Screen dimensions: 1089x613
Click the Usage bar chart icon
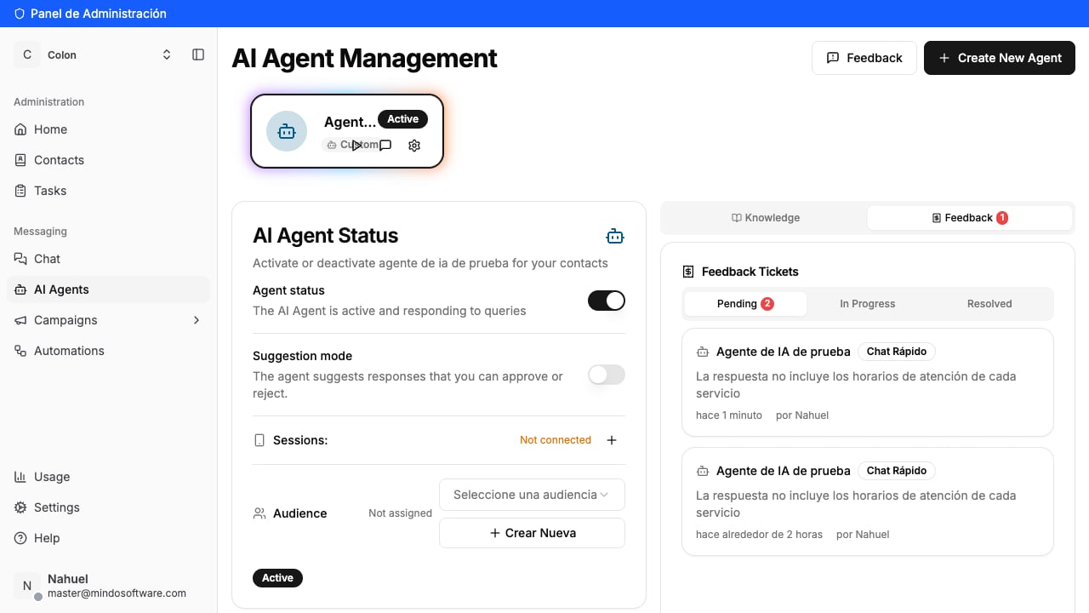coord(20,477)
